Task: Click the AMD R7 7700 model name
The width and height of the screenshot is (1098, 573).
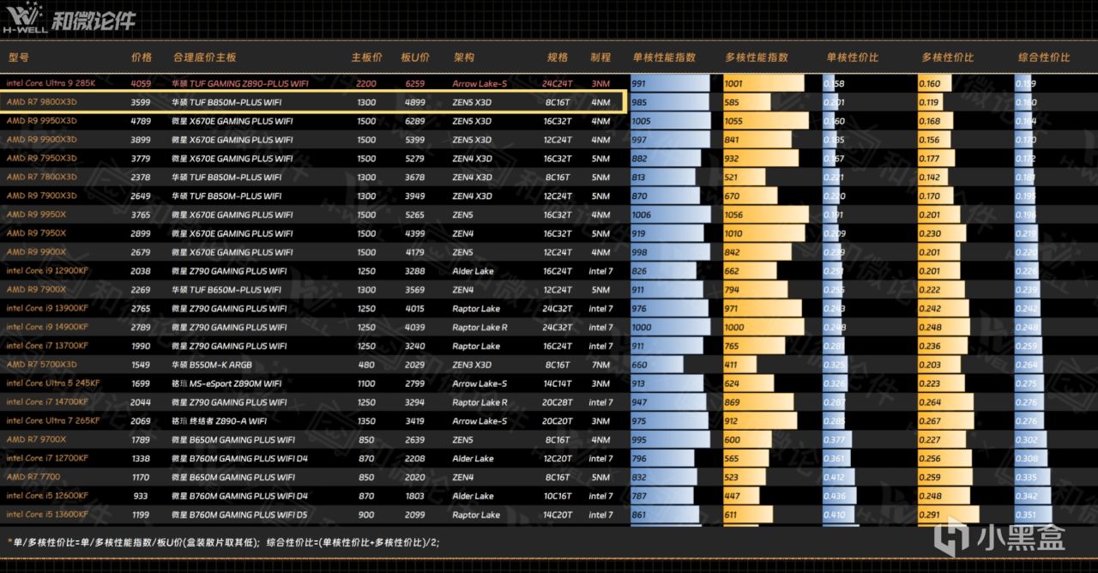Action: pyautogui.click(x=33, y=477)
